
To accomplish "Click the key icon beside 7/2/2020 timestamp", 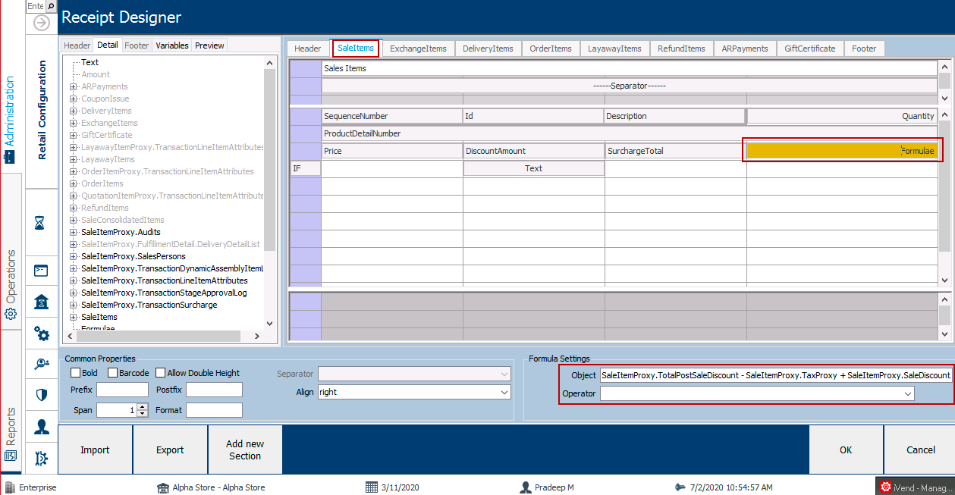I will click(680, 487).
